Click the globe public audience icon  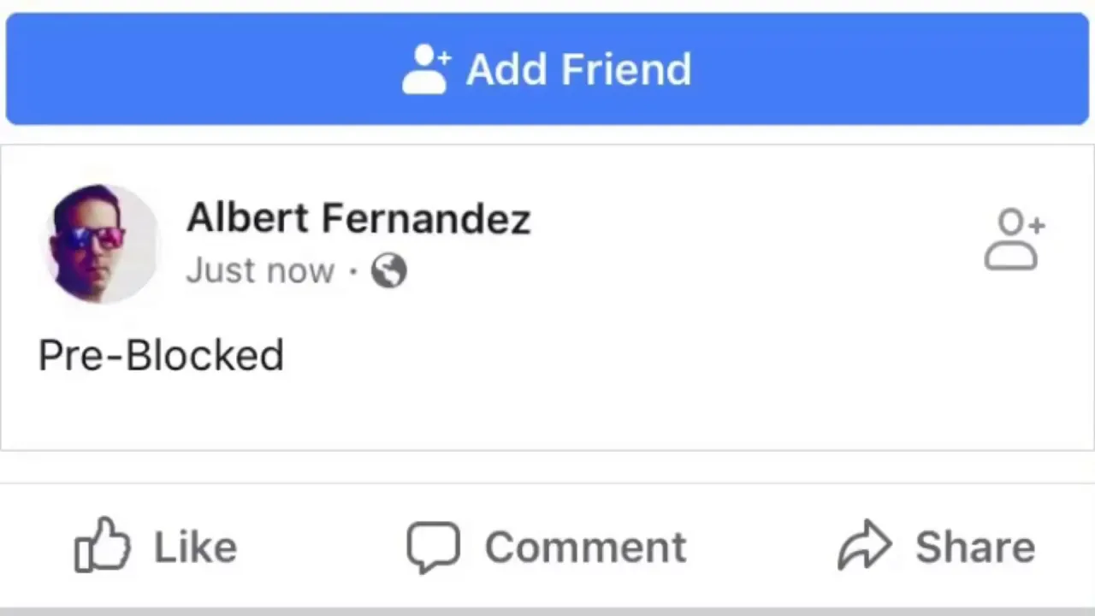389,271
